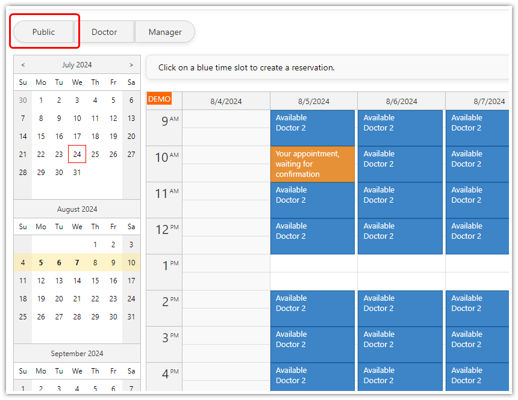Click the orange DEMO badge
Image resolution: width=518 pixels, height=400 pixels.
pyautogui.click(x=158, y=99)
